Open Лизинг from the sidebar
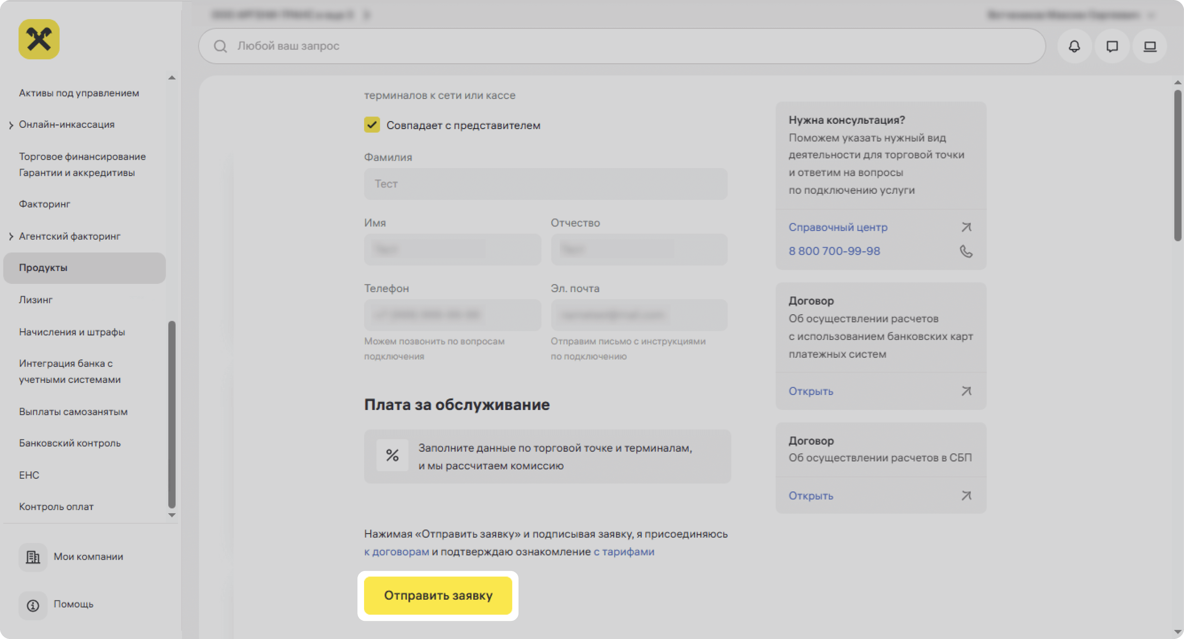The height and width of the screenshot is (639, 1184). [x=35, y=299]
